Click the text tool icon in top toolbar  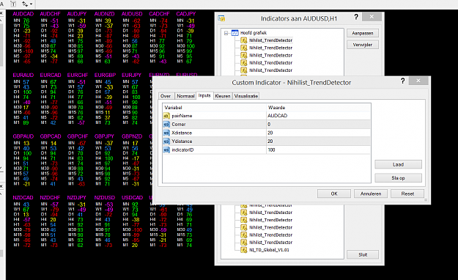tap(13, 4)
